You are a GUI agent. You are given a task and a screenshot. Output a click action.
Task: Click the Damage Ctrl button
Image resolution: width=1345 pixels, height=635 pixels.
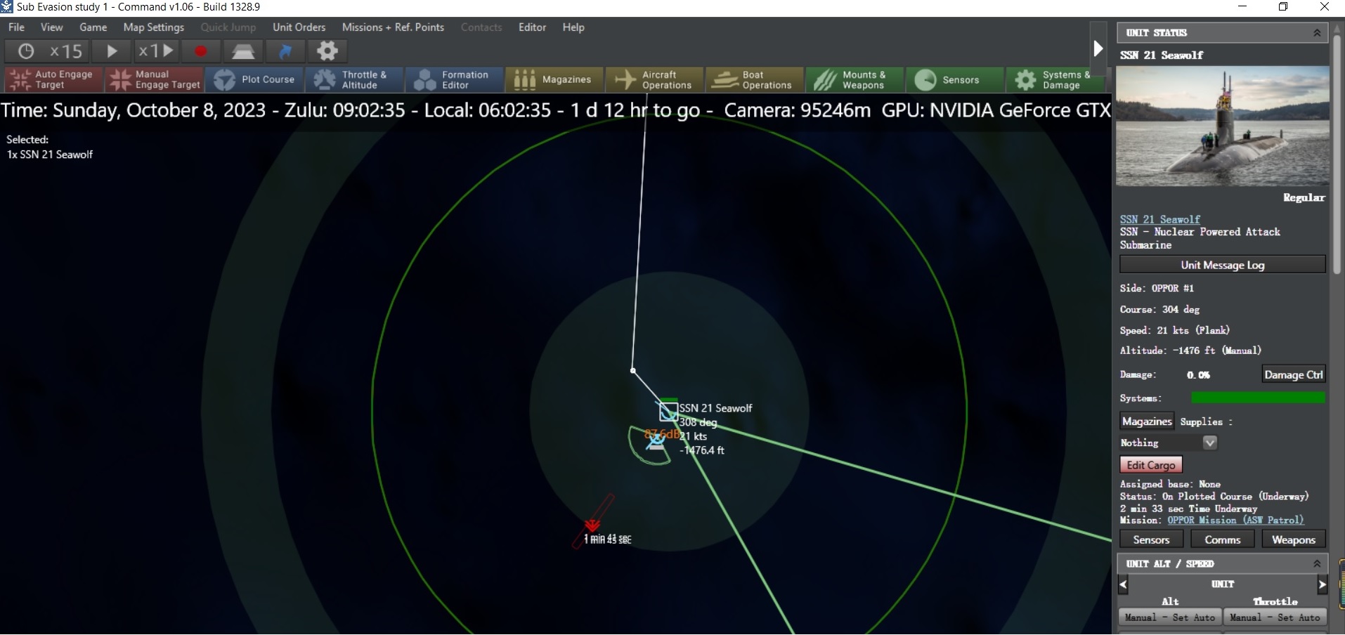[1294, 374]
